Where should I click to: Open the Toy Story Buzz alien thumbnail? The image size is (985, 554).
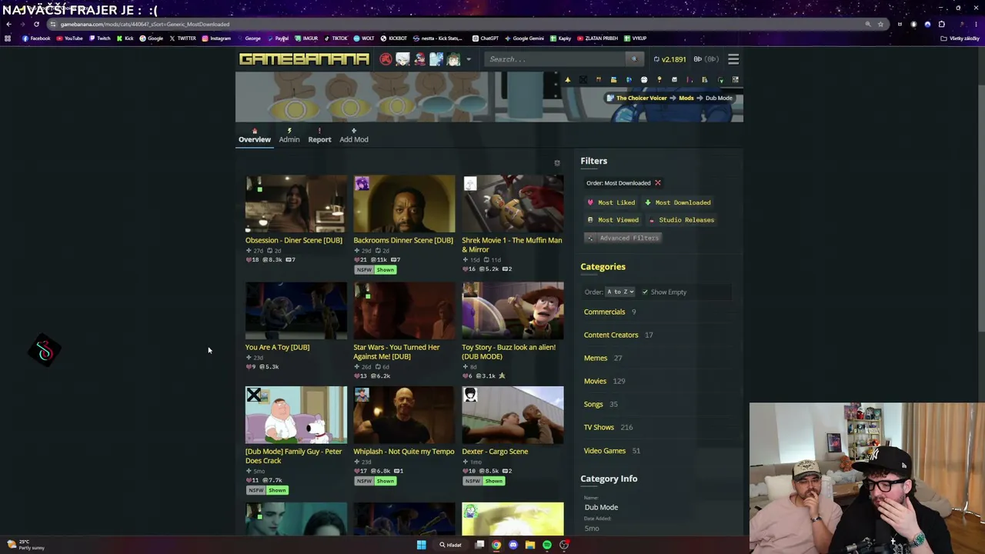[x=513, y=311]
